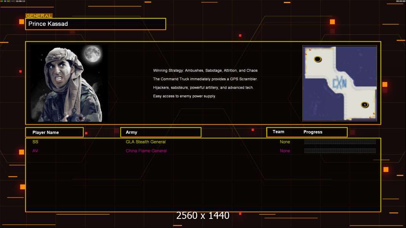Click the Progress column label
The width and height of the screenshot is (406, 228).
(313, 132)
